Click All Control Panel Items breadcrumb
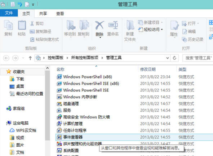The height and width of the screenshot is (156, 213). click(x=85, y=58)
